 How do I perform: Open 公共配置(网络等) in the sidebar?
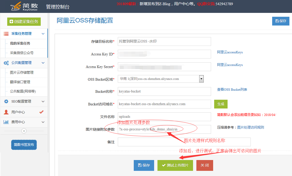(x=23, y=91)
